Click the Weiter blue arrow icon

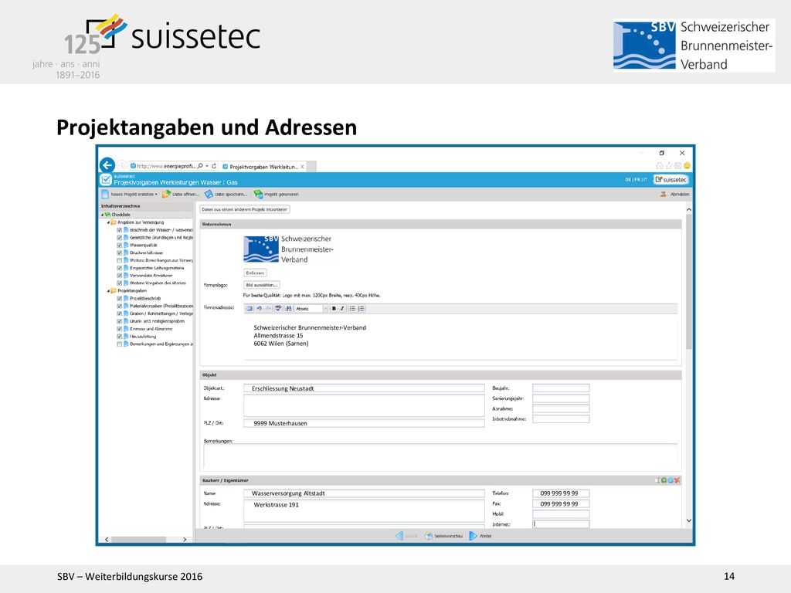(x=473, y=536)
